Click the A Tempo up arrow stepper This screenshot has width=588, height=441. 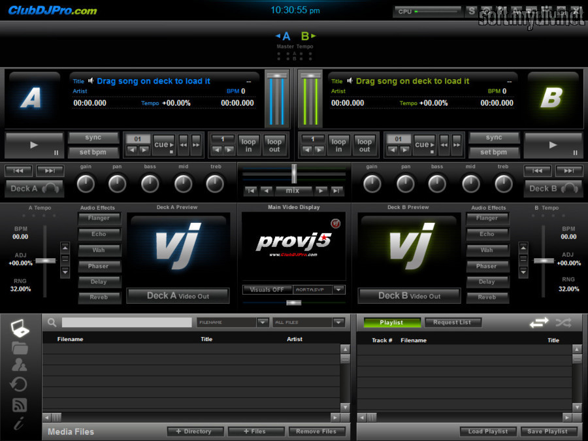tap(65, 248)
